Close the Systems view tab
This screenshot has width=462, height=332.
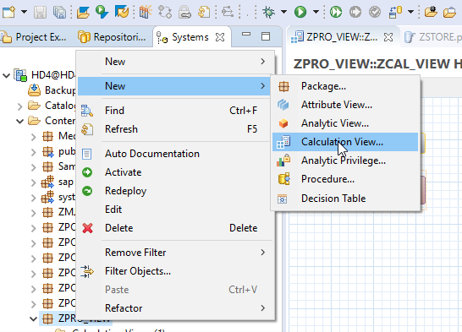pos(220,37)
